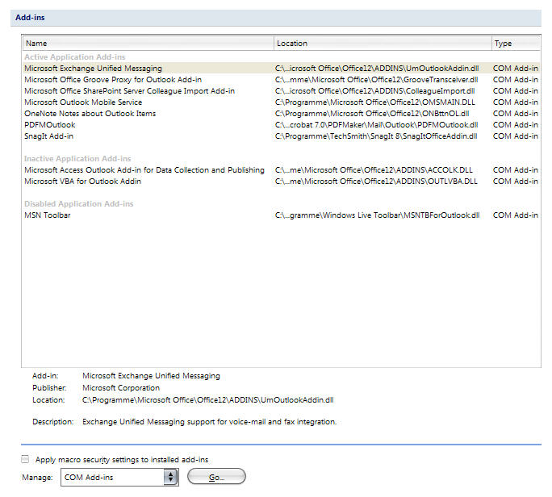Select SharePoint Server Colleague Import add-in
This screenshot has width=552, height=497.
point(129,91)
